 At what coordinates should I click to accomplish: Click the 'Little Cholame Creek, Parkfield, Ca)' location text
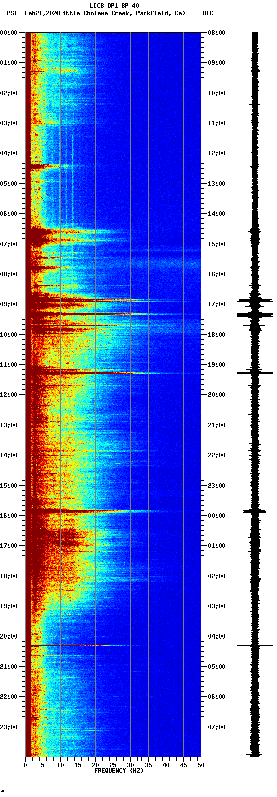(122, 13)
